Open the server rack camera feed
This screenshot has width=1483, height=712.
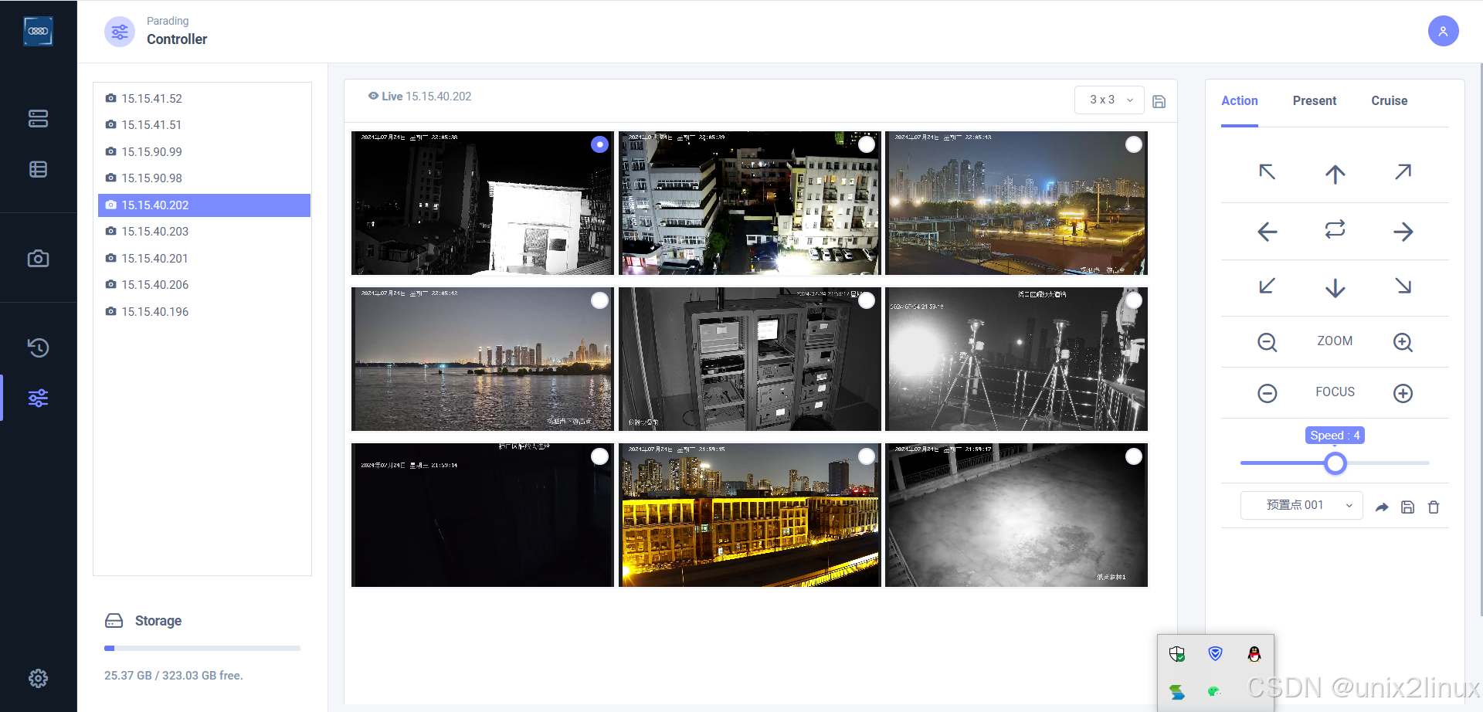click(749, 359)
